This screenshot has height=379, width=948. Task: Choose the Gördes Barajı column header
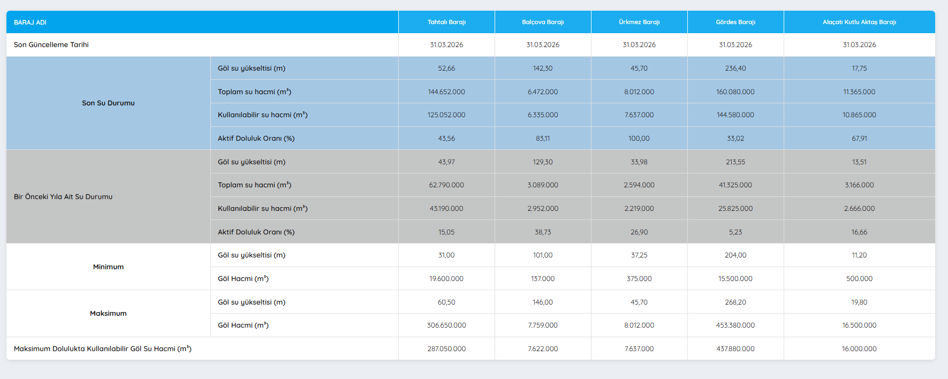point(735,22)
